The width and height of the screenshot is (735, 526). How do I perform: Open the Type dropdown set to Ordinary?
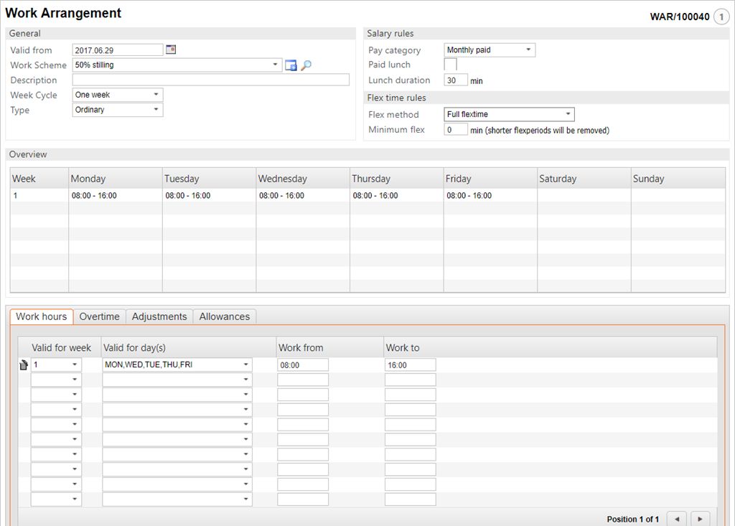pos(156,110)
